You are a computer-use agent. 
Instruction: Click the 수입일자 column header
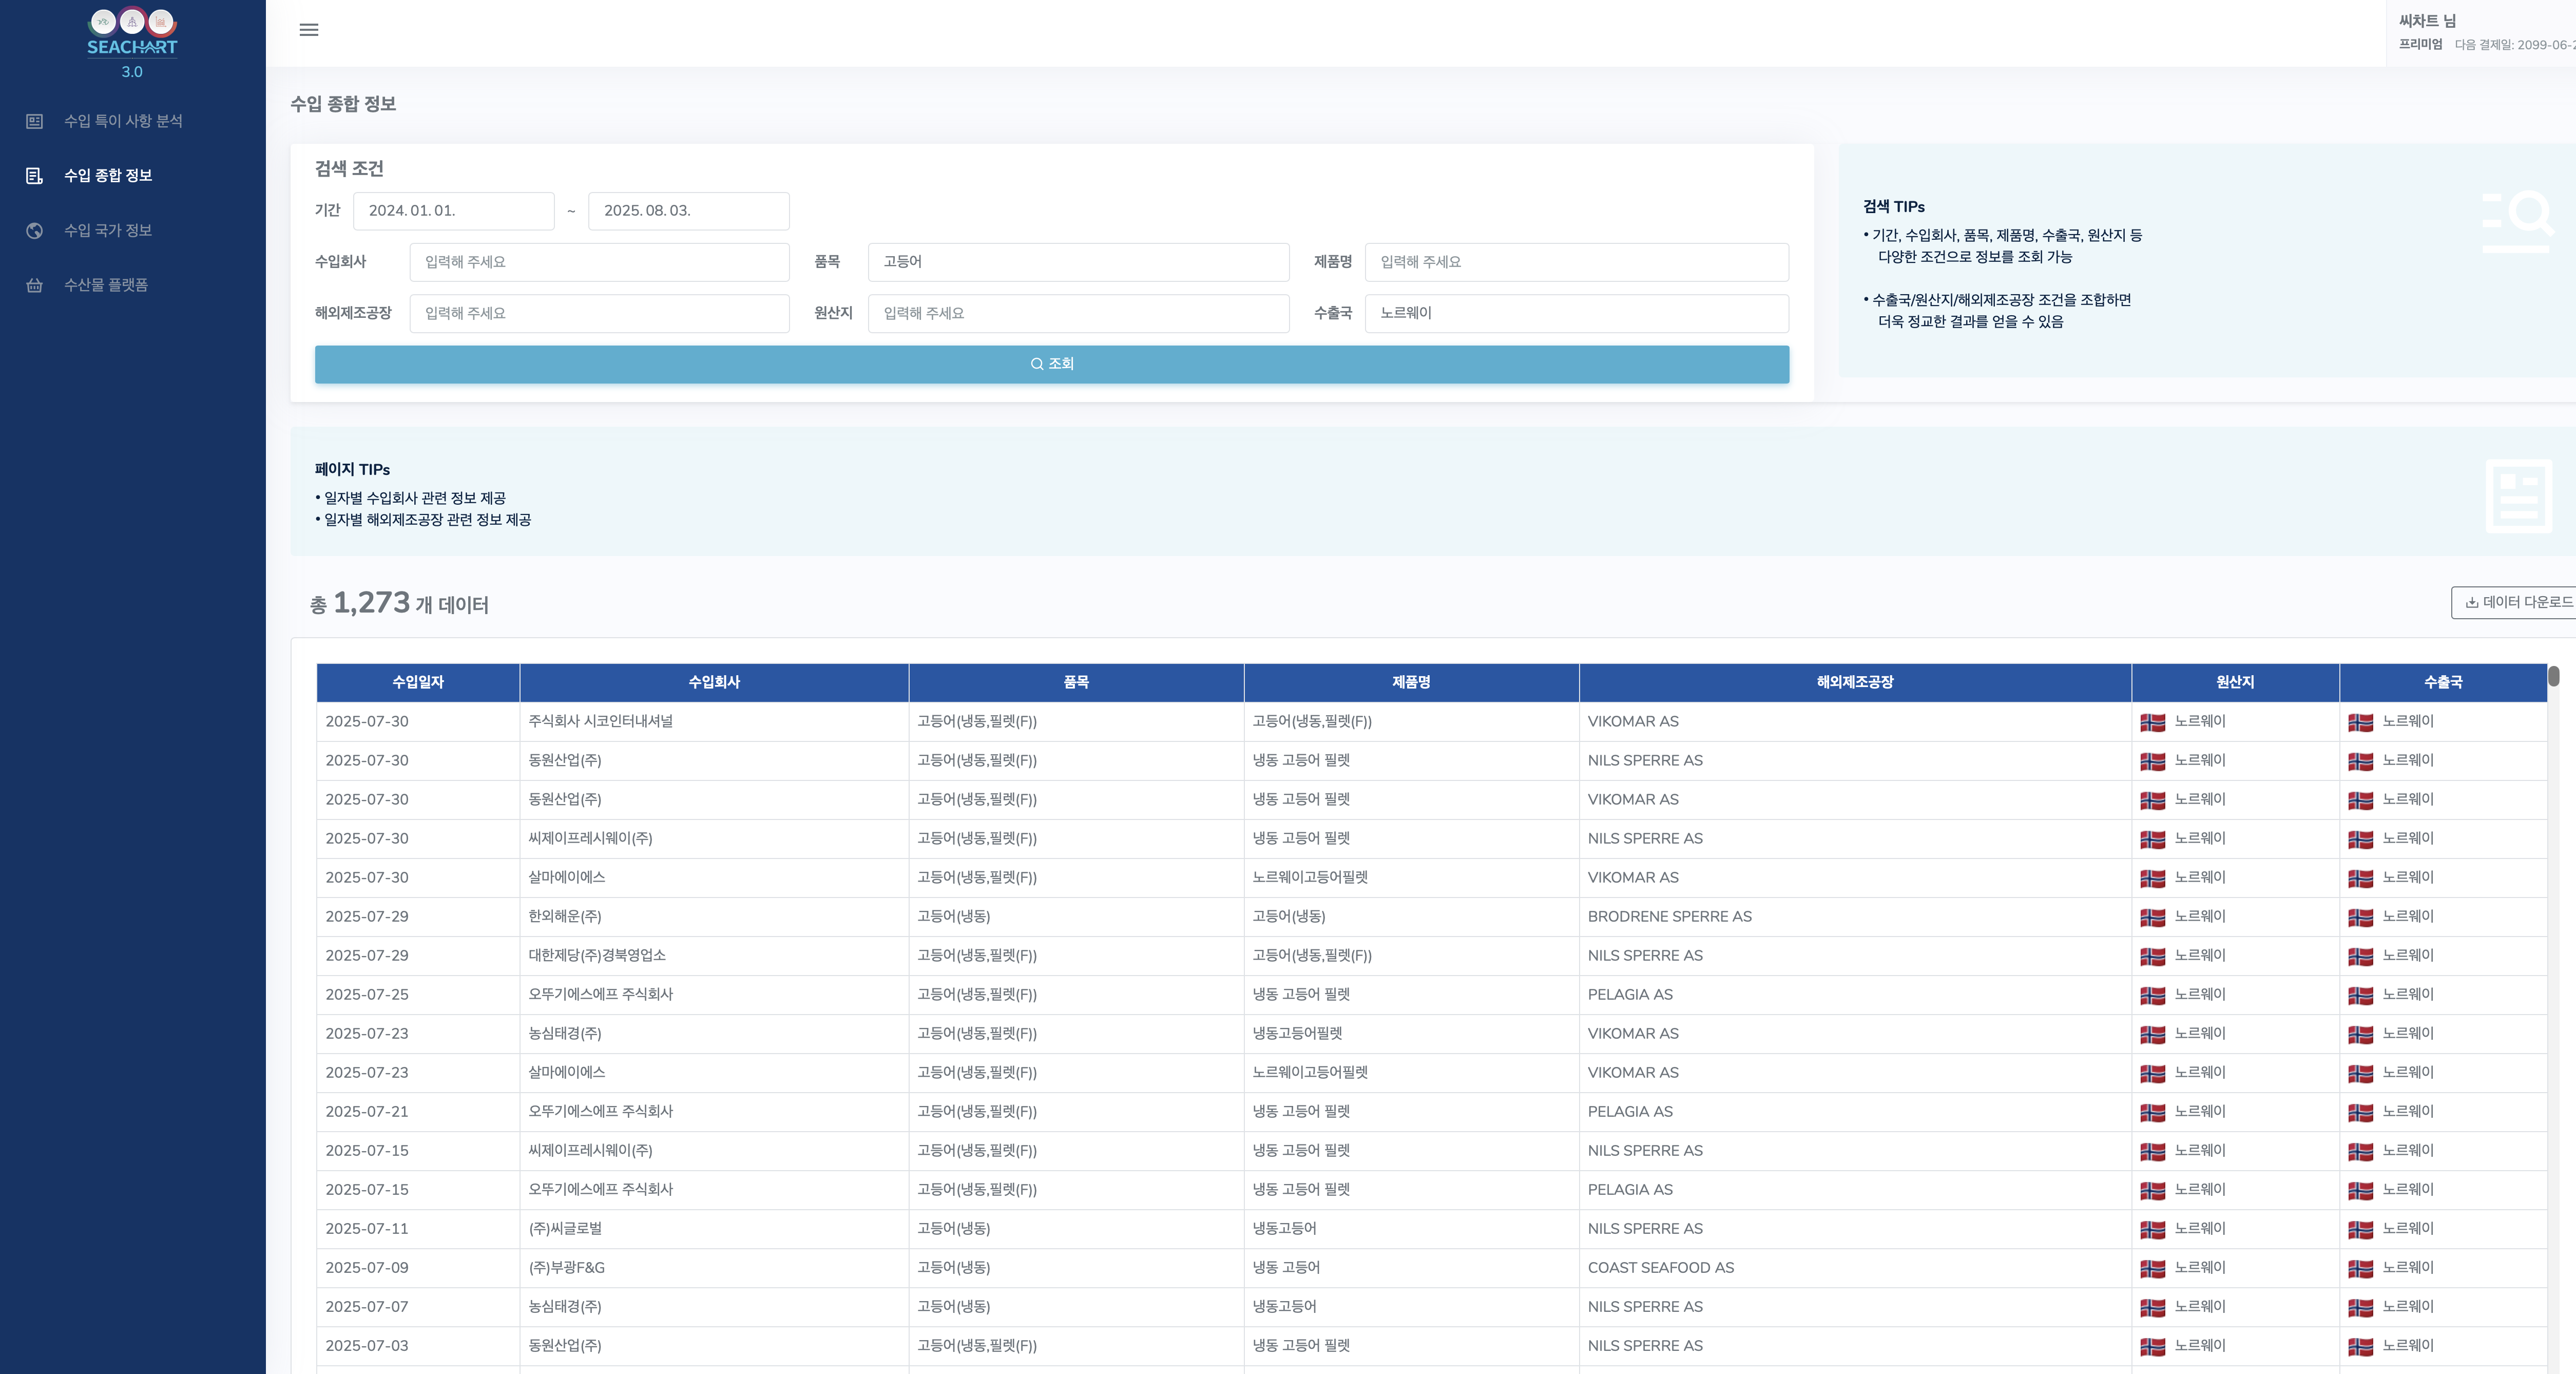tap(418, 683)
